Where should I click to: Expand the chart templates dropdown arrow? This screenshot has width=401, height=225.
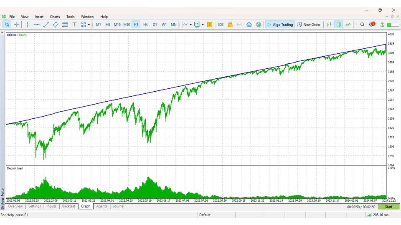(x=203, y=25)
